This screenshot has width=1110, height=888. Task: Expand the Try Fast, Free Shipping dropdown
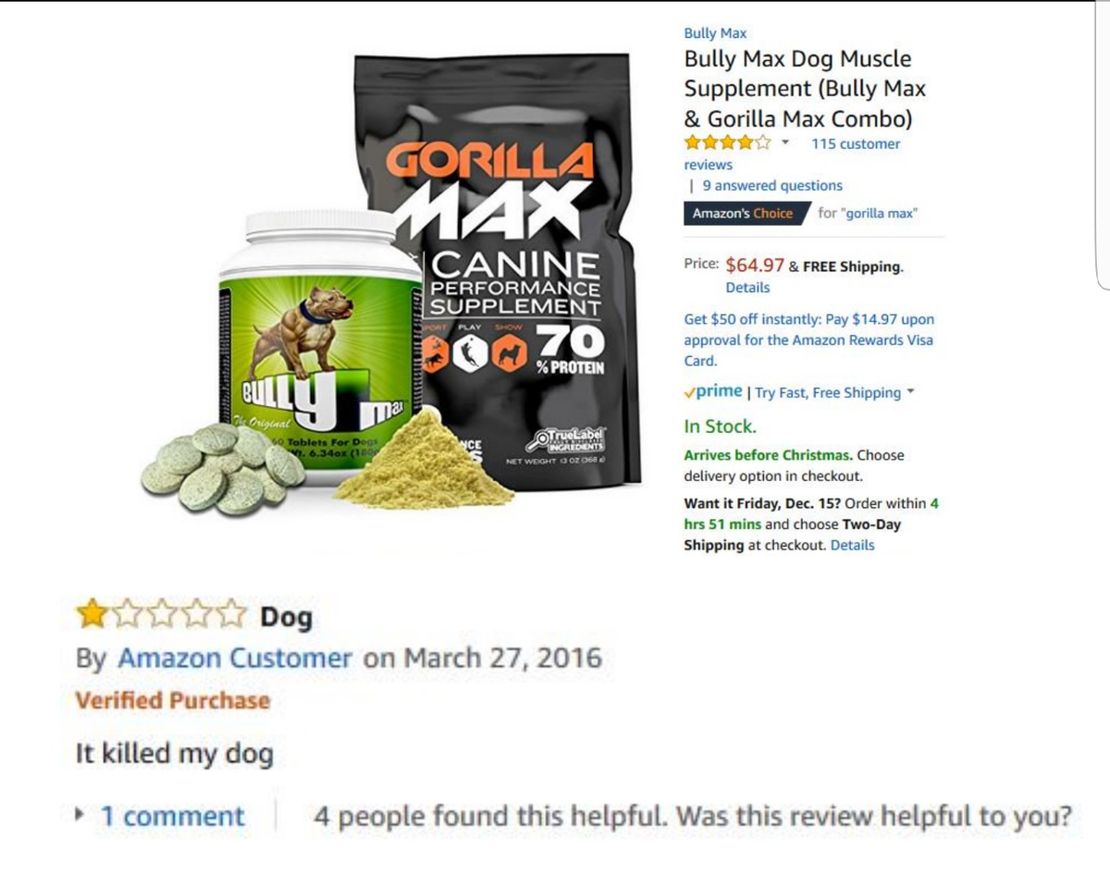coord(834,392)
